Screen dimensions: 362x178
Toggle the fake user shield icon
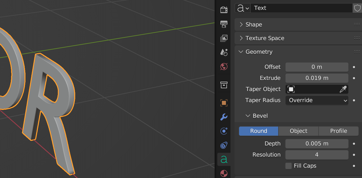(357, 8)
